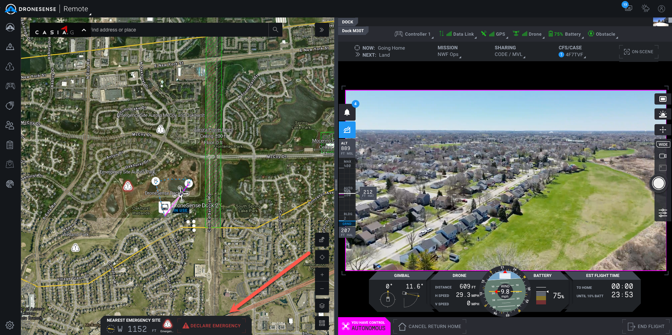Click the map search magnifier icon
The height and width of the screenshot is (335, 672).
pyautogui.click(x=275, y=30)
